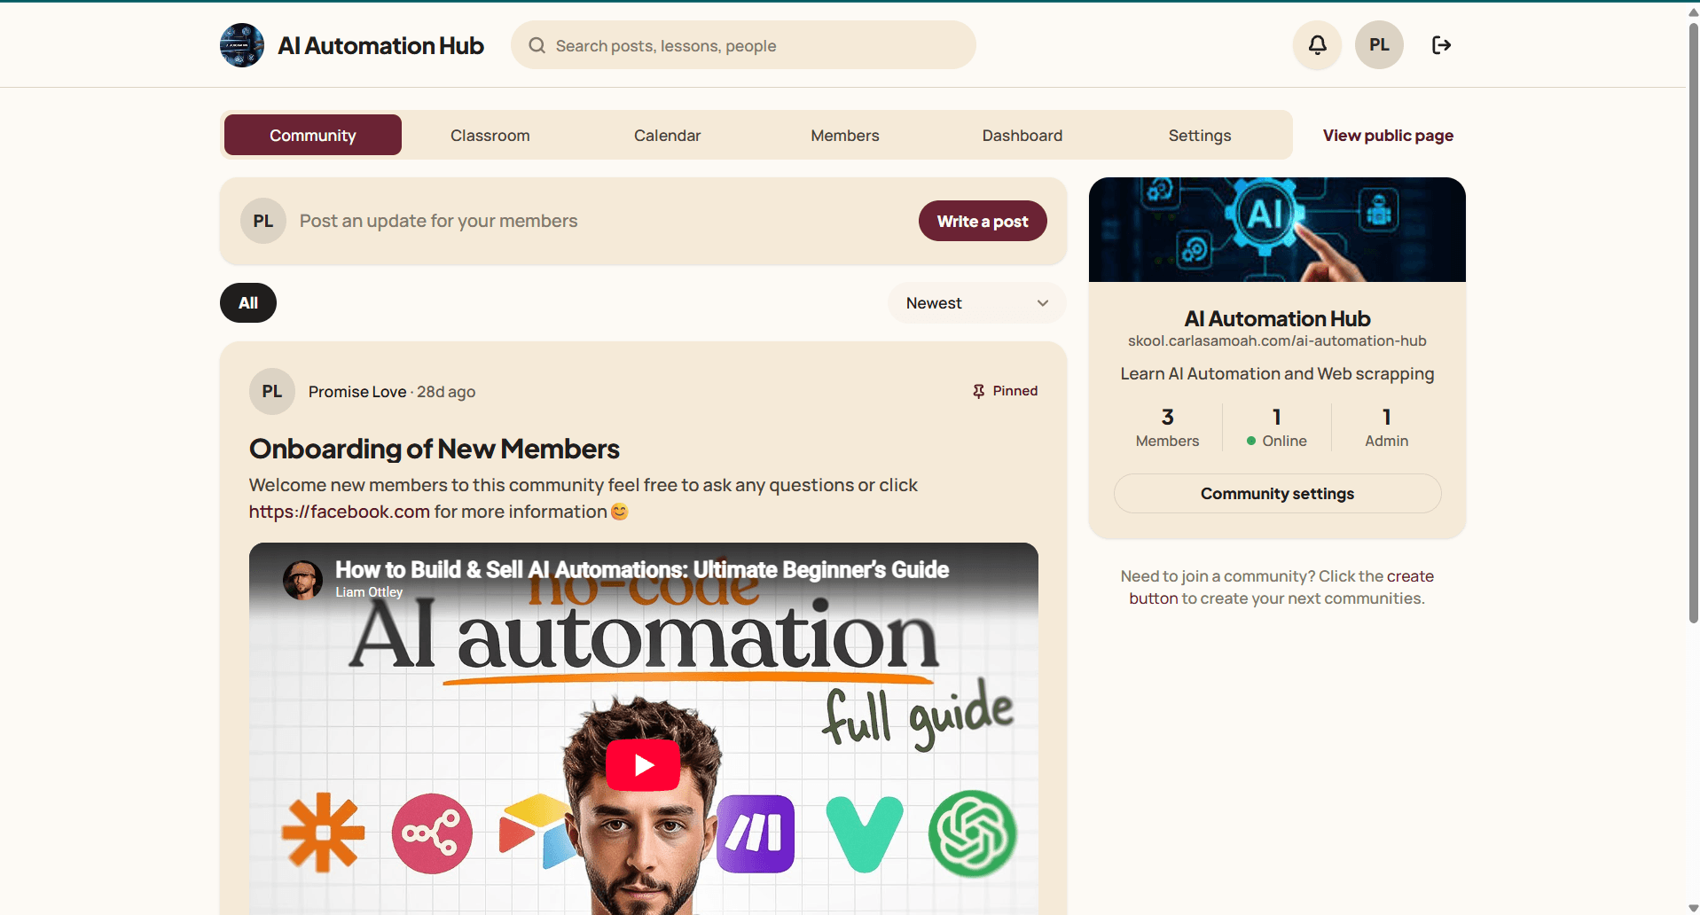Switch to the Community tab
The height and width of the screenshot is (915, 1700).
[313, 135]
